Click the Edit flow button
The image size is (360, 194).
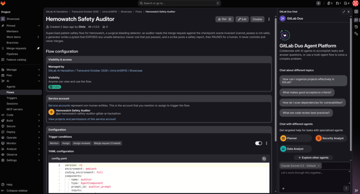click(x=242, y=19)
